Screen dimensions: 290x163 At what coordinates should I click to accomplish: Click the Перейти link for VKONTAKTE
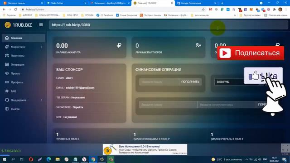[77, 107]
